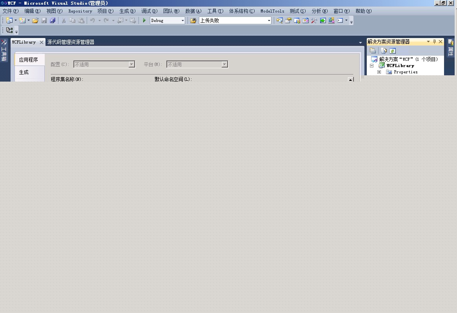Open the Repository menu

pyautogui.click(x=80, y=11)
